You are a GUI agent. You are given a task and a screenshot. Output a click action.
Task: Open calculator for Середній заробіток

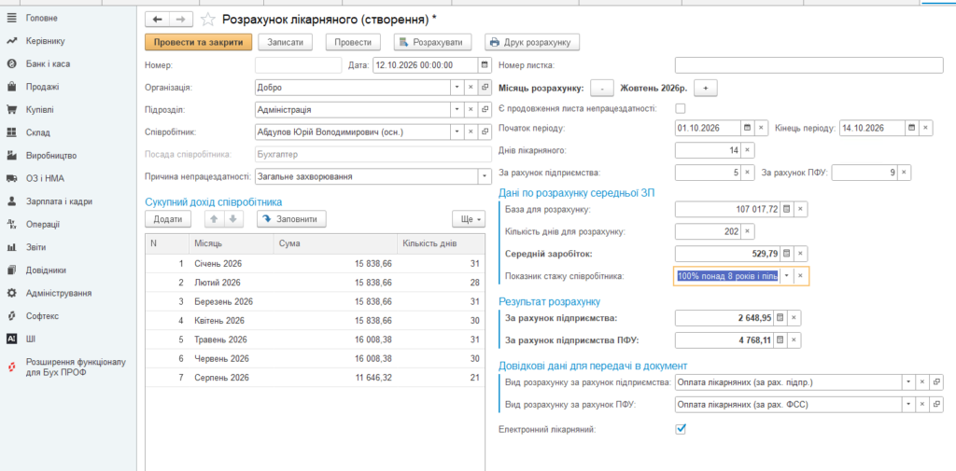tap(786, 254)
